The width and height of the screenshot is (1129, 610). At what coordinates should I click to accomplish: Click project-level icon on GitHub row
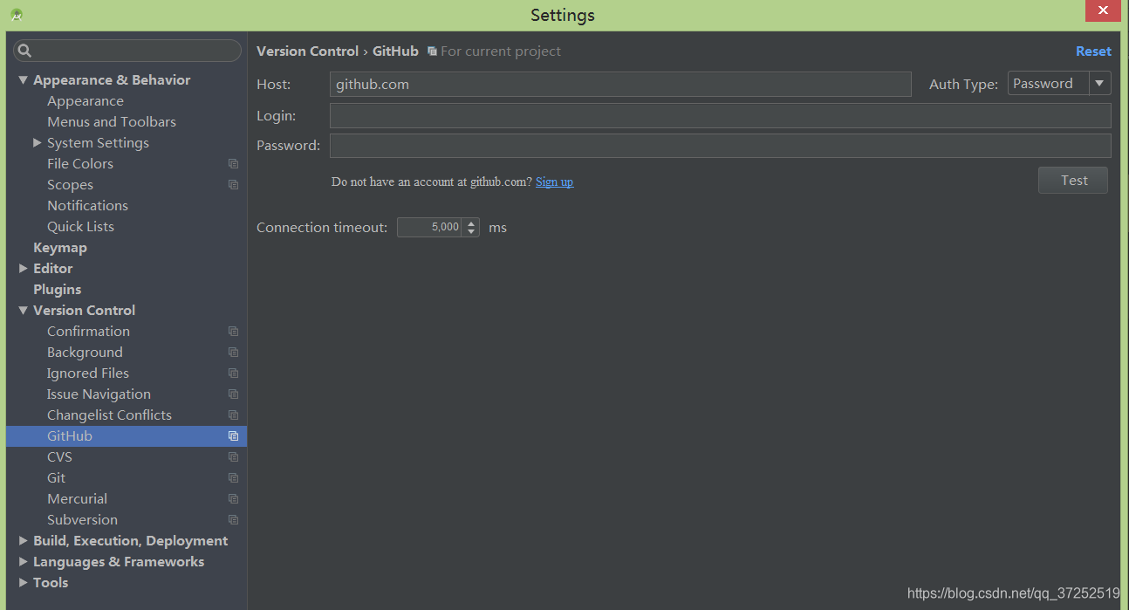coord(233,436)
